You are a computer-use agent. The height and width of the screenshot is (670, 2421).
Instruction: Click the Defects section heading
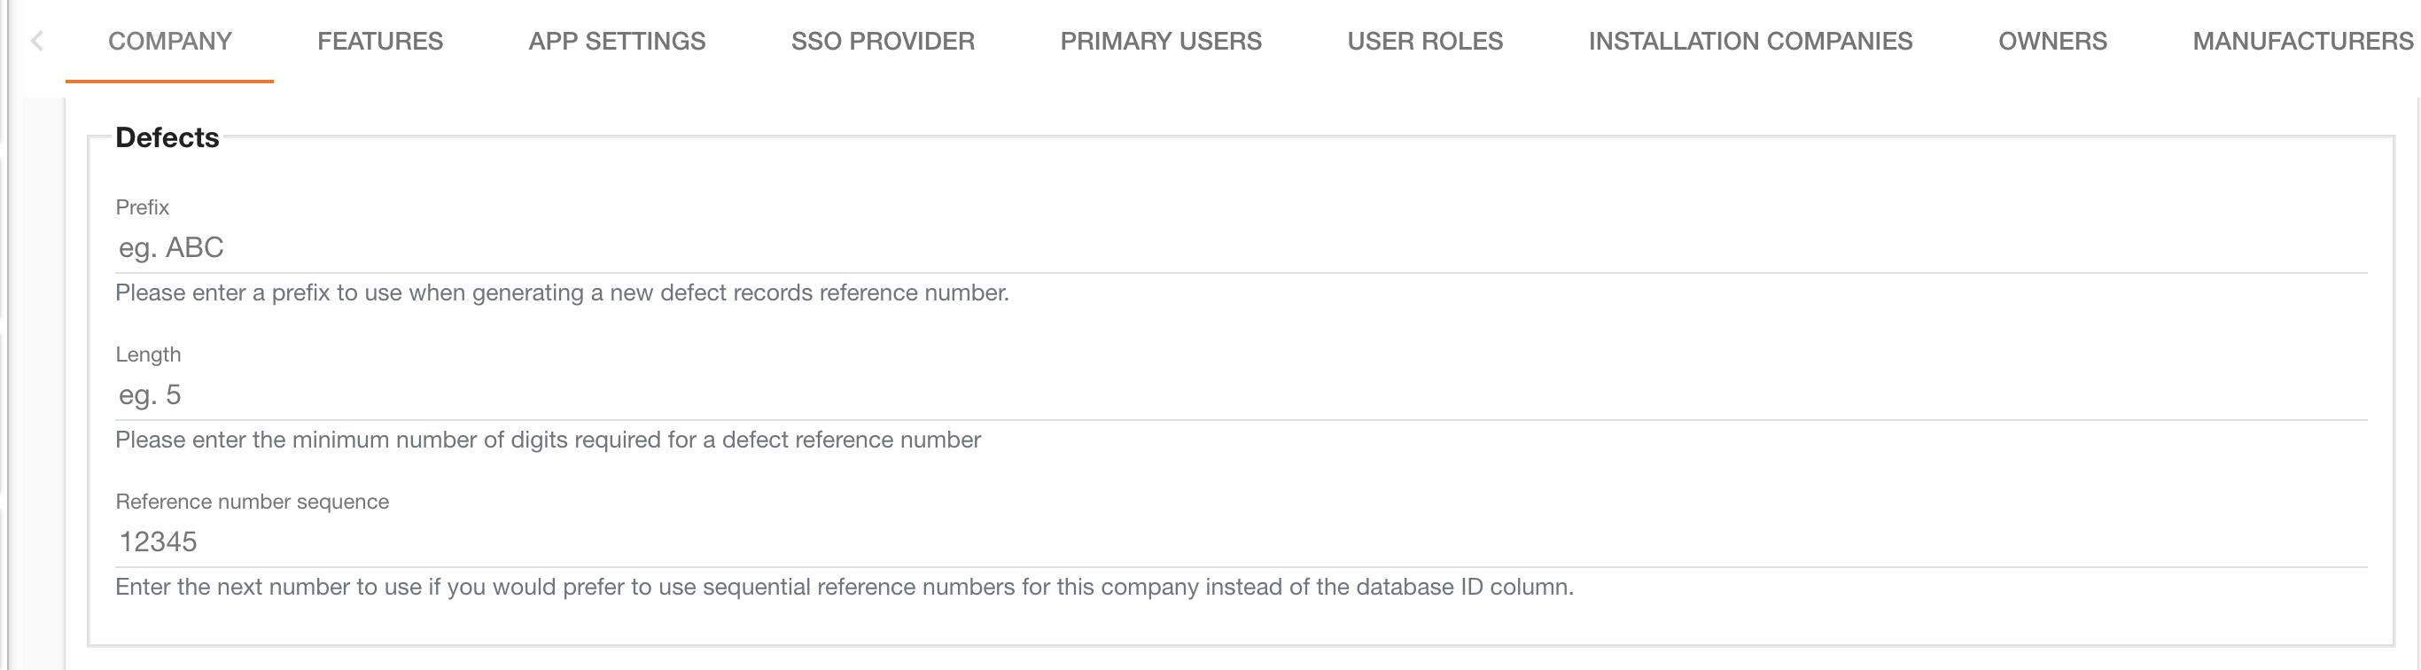point(167,138)
